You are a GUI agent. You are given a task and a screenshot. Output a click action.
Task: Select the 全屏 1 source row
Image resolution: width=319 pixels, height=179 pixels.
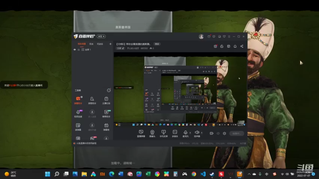[93, 49]
